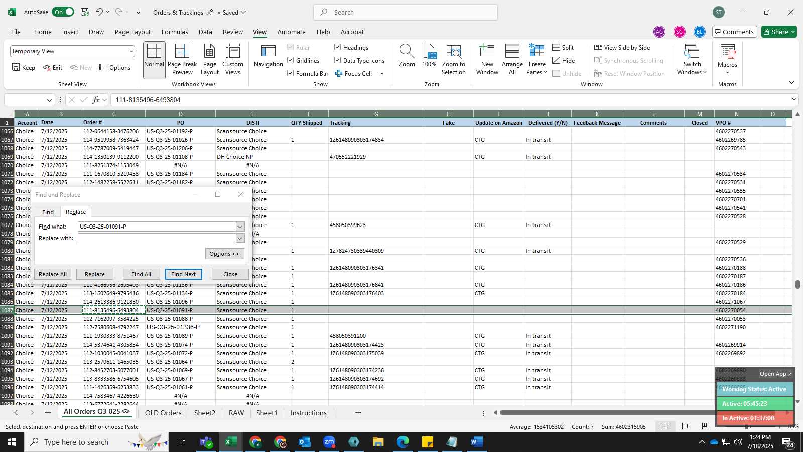Image resolution: width=803 pixels, height=452 pixels.
Task: Open File Explorer in the taskbar
Action: [378, 442]
